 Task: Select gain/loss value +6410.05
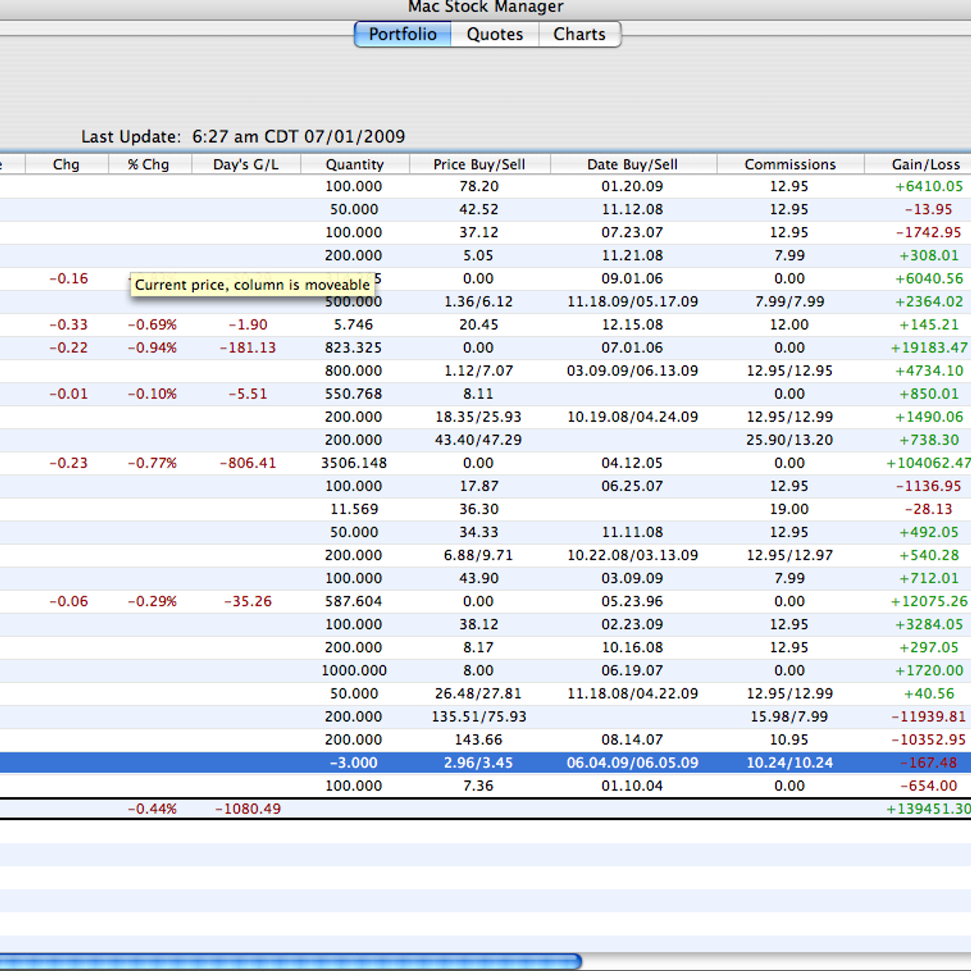click(929, 186)
